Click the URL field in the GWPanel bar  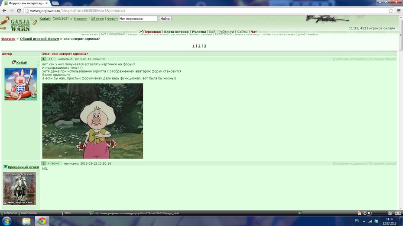[195, 213]
